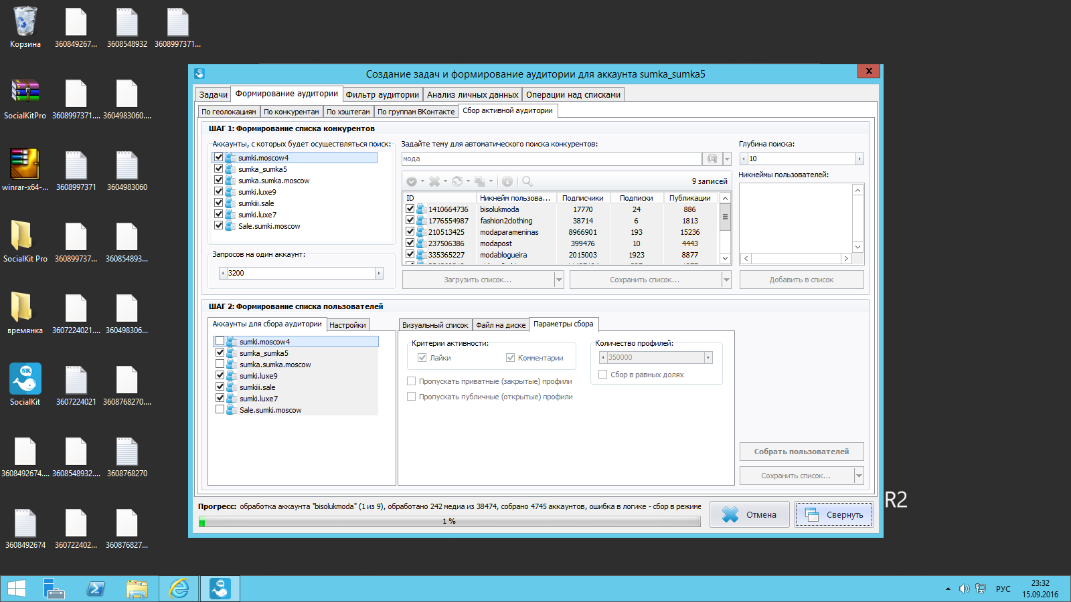
Task: Click the check-all icon in the competitors toolbar
Action: (x=412, y=181)
